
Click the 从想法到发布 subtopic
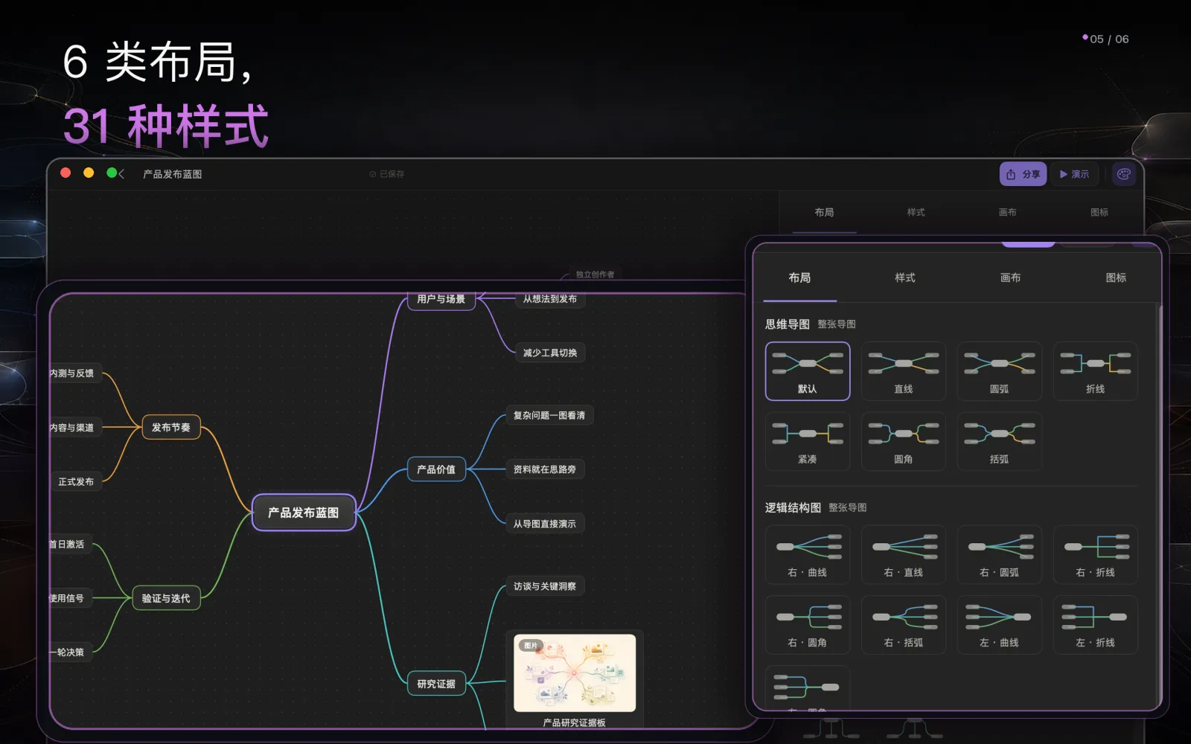point(550,298)
